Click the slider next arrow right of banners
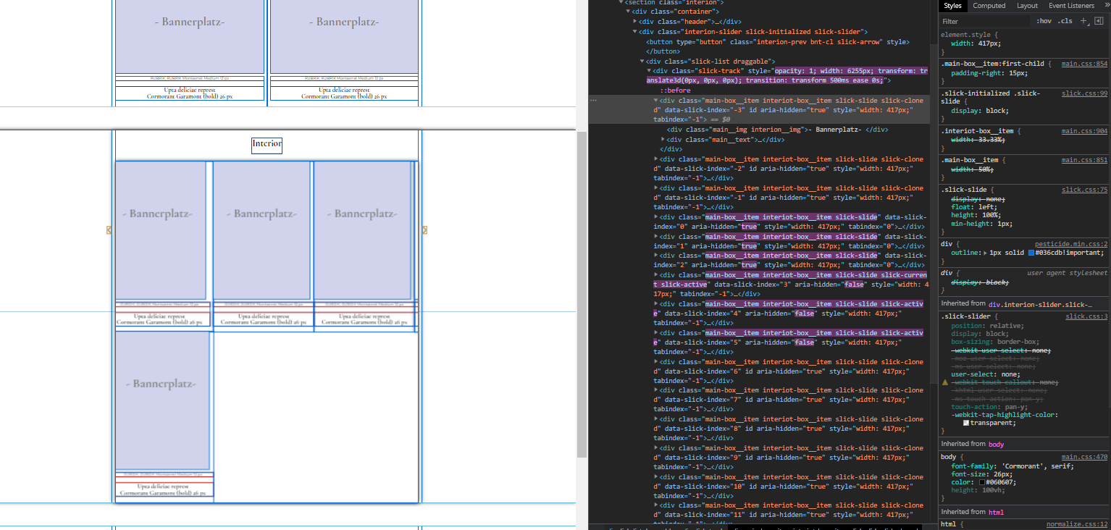This screenshot has width=1111, height=530. coord(424,230)
